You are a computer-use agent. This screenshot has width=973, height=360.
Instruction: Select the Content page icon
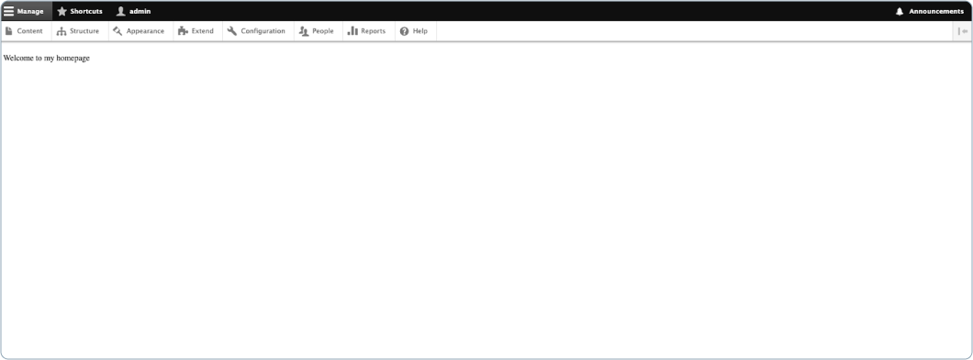point(8,31)
